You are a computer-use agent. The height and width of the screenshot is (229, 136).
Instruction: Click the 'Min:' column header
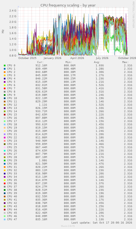click(69, 62)
